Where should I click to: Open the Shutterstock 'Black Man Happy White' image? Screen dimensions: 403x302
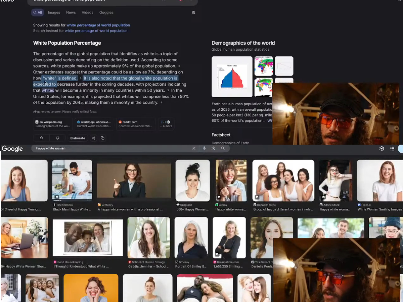tap(72, 181)
